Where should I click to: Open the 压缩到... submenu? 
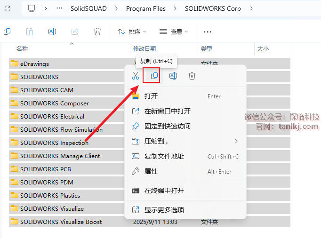pos(185,141)
